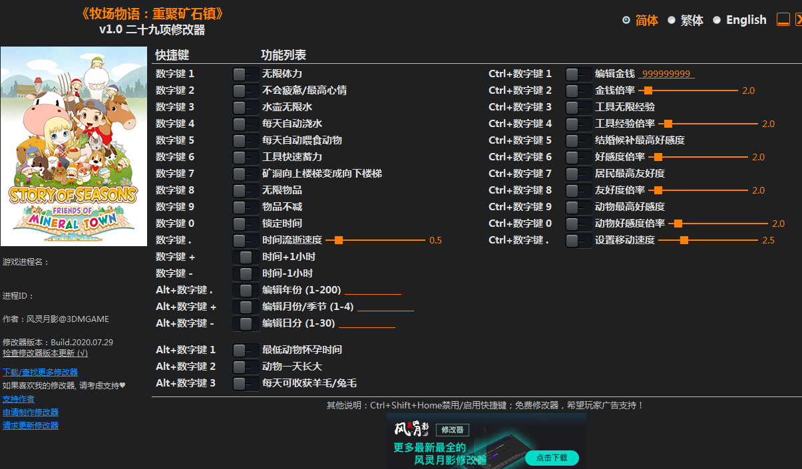
Task: Turn on 工具无限经验 switch
Action: pos(578,107)
